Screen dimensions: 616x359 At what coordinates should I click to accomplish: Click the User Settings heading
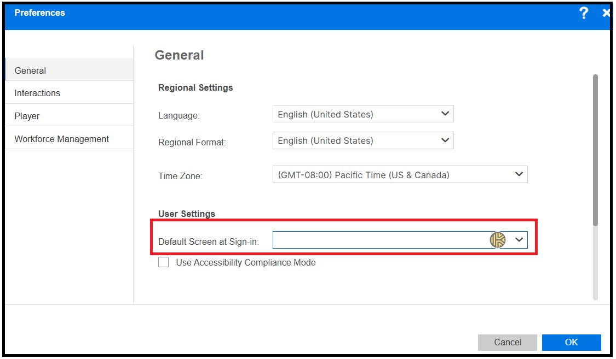click(x=187, y=214)
